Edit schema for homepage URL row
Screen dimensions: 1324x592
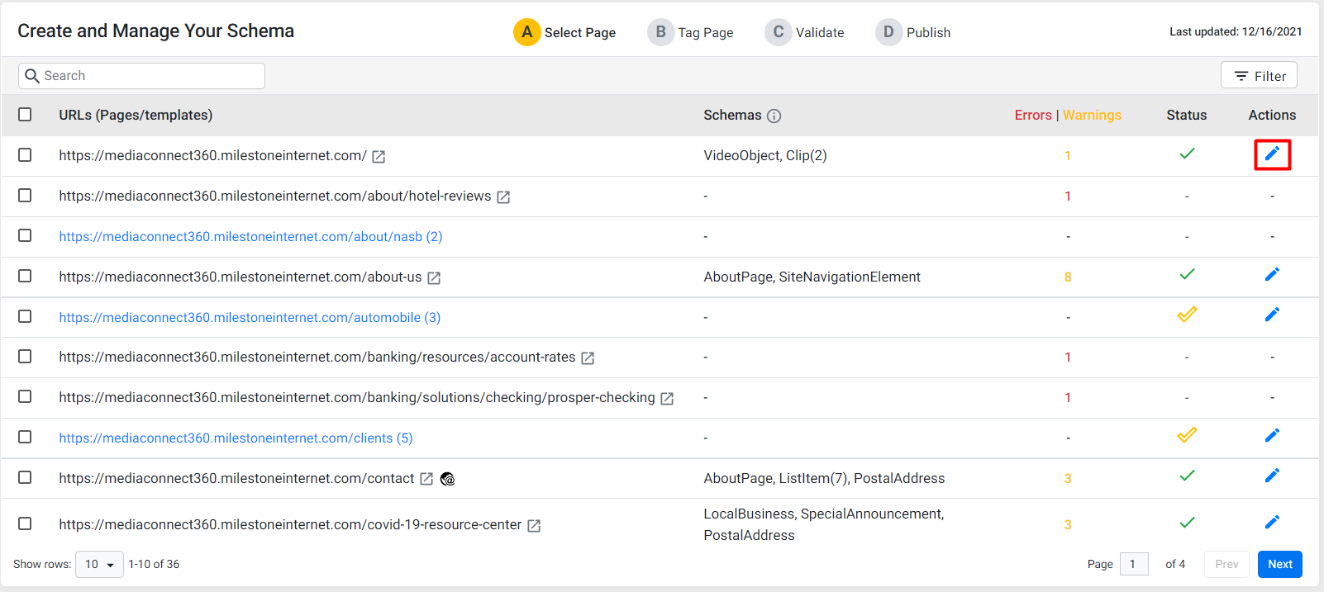1272,154
